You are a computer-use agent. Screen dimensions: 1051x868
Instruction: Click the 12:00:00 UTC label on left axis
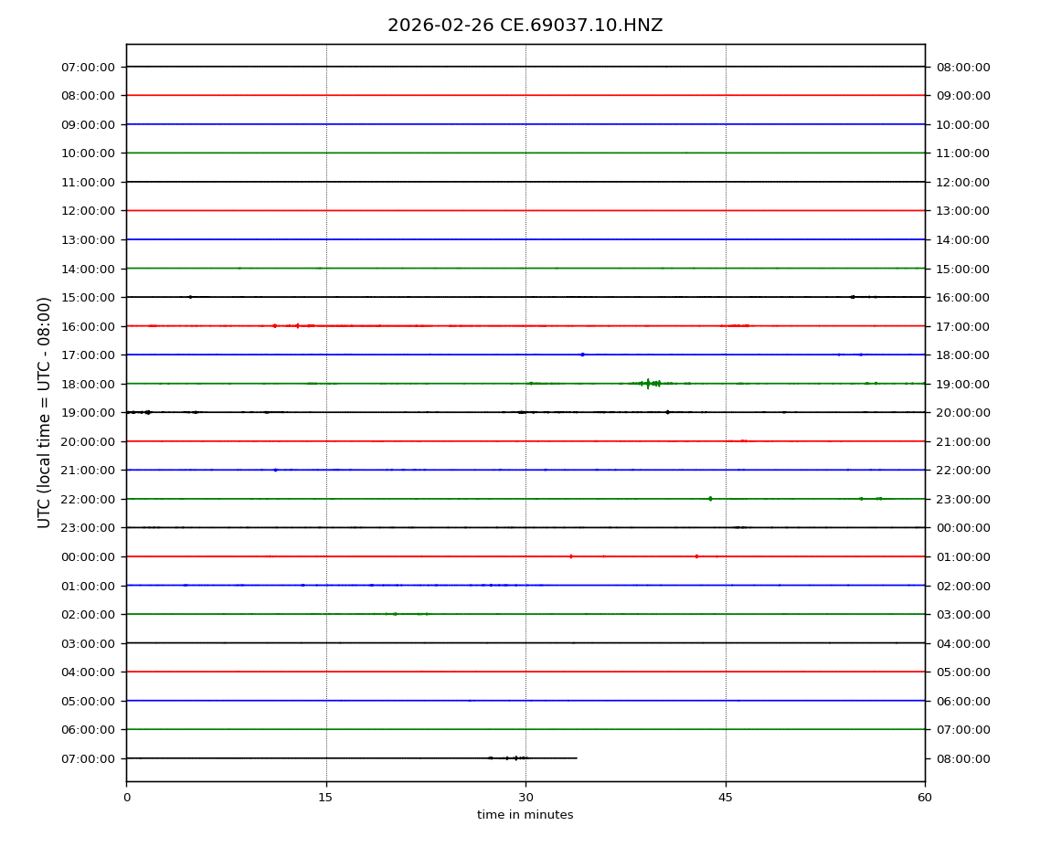pyautogui.click(x=88, y=211)
